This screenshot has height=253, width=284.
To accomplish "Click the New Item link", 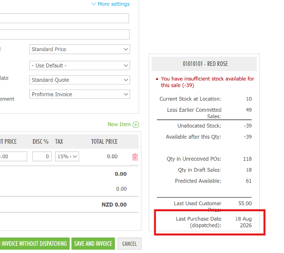I will (119, 124).
